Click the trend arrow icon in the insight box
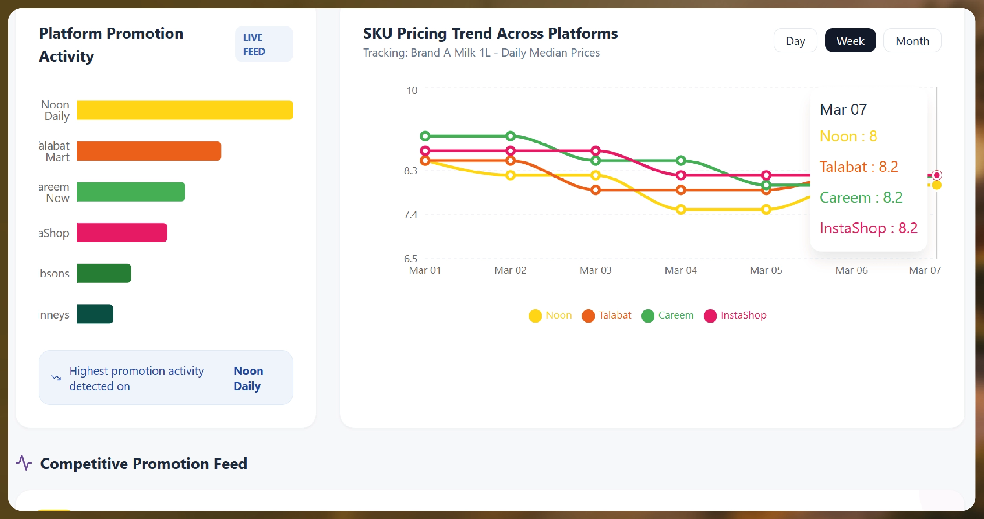984x519 pixels. 56,378
